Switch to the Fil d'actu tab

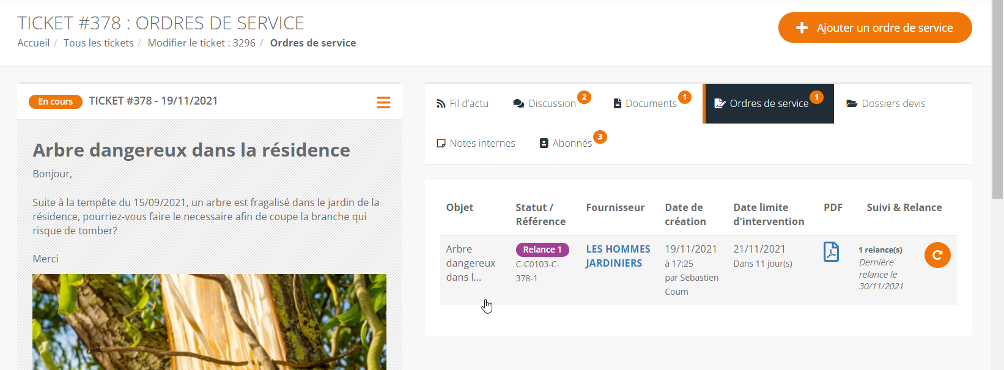tap(463, 104)
